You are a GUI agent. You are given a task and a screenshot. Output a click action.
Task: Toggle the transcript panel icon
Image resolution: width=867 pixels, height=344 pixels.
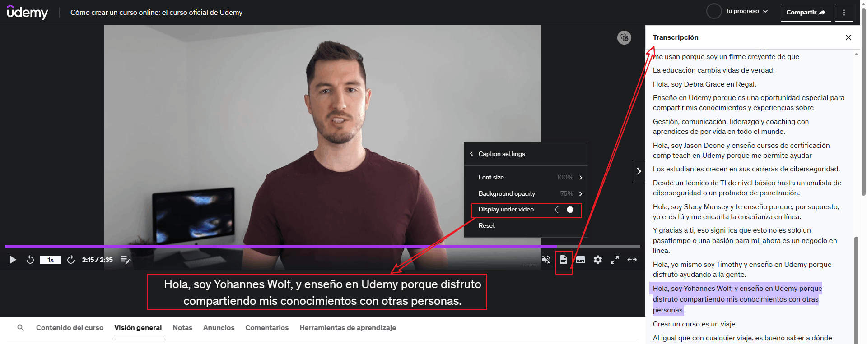click(x=564, y=260)
